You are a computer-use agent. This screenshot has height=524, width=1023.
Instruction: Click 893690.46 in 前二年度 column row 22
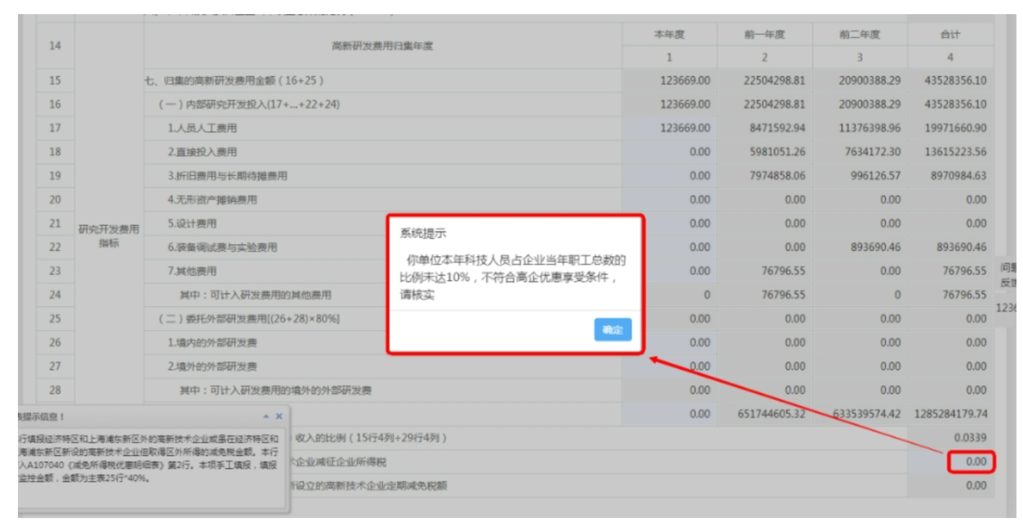(875, 247)
